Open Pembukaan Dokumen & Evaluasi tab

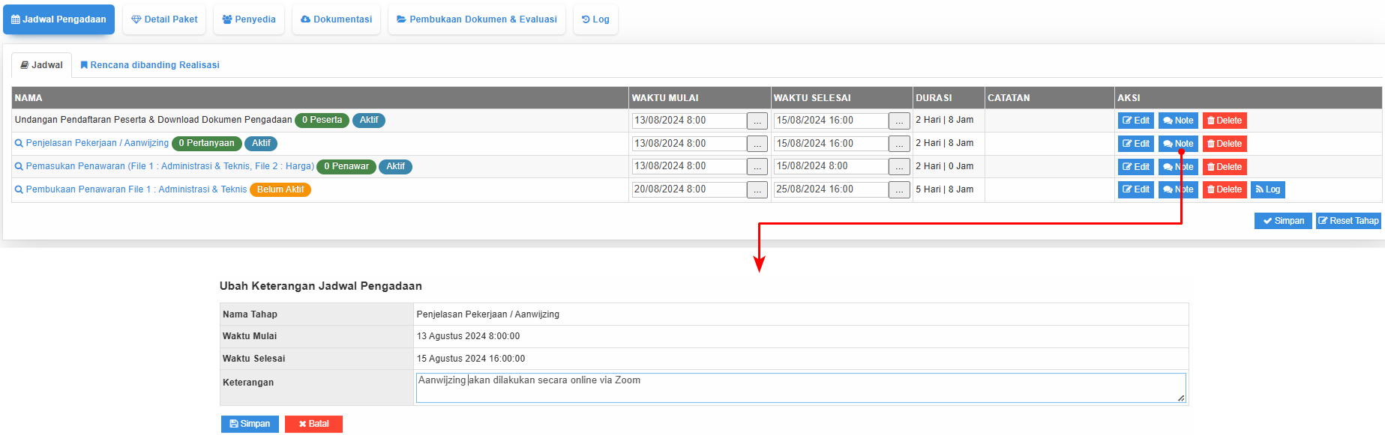click(x=476, y=19)
